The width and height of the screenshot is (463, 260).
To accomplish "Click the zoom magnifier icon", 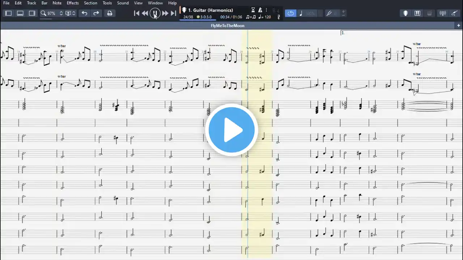I will pos(43,13).
